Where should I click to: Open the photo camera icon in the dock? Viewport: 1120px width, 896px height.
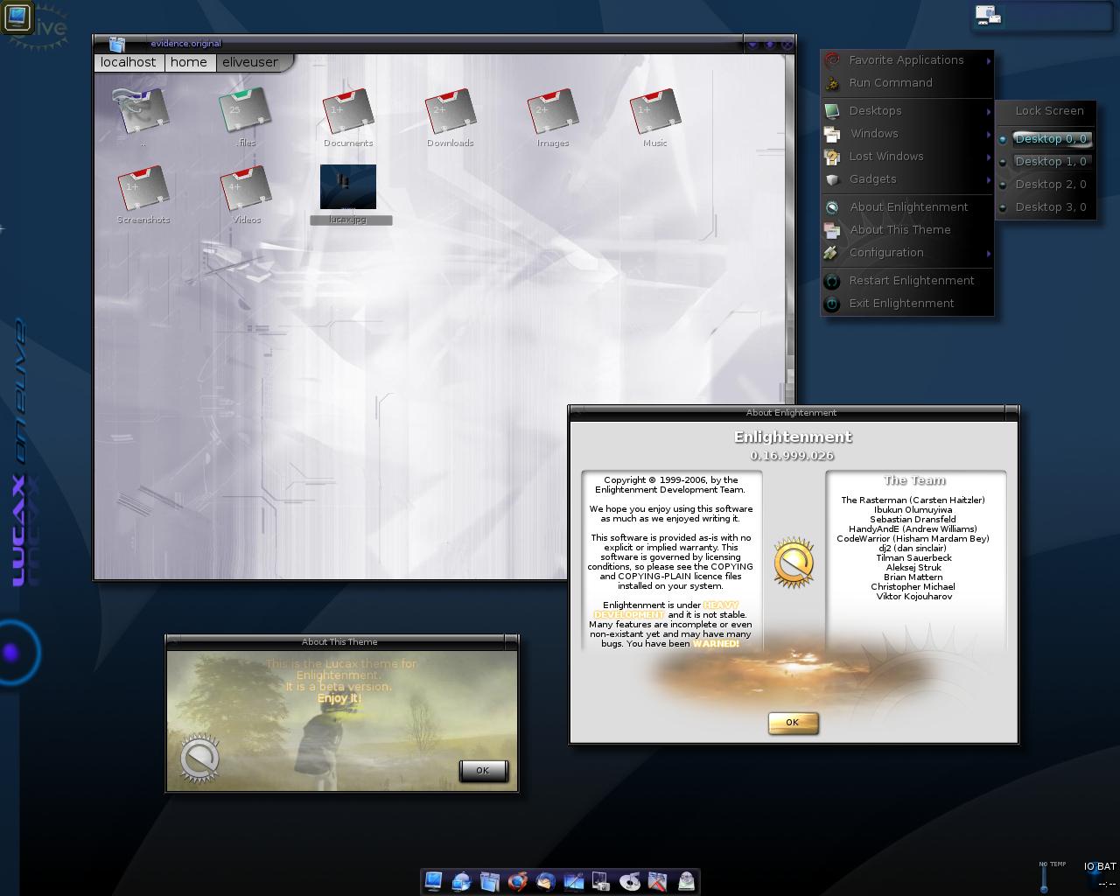tap(601, 882)
